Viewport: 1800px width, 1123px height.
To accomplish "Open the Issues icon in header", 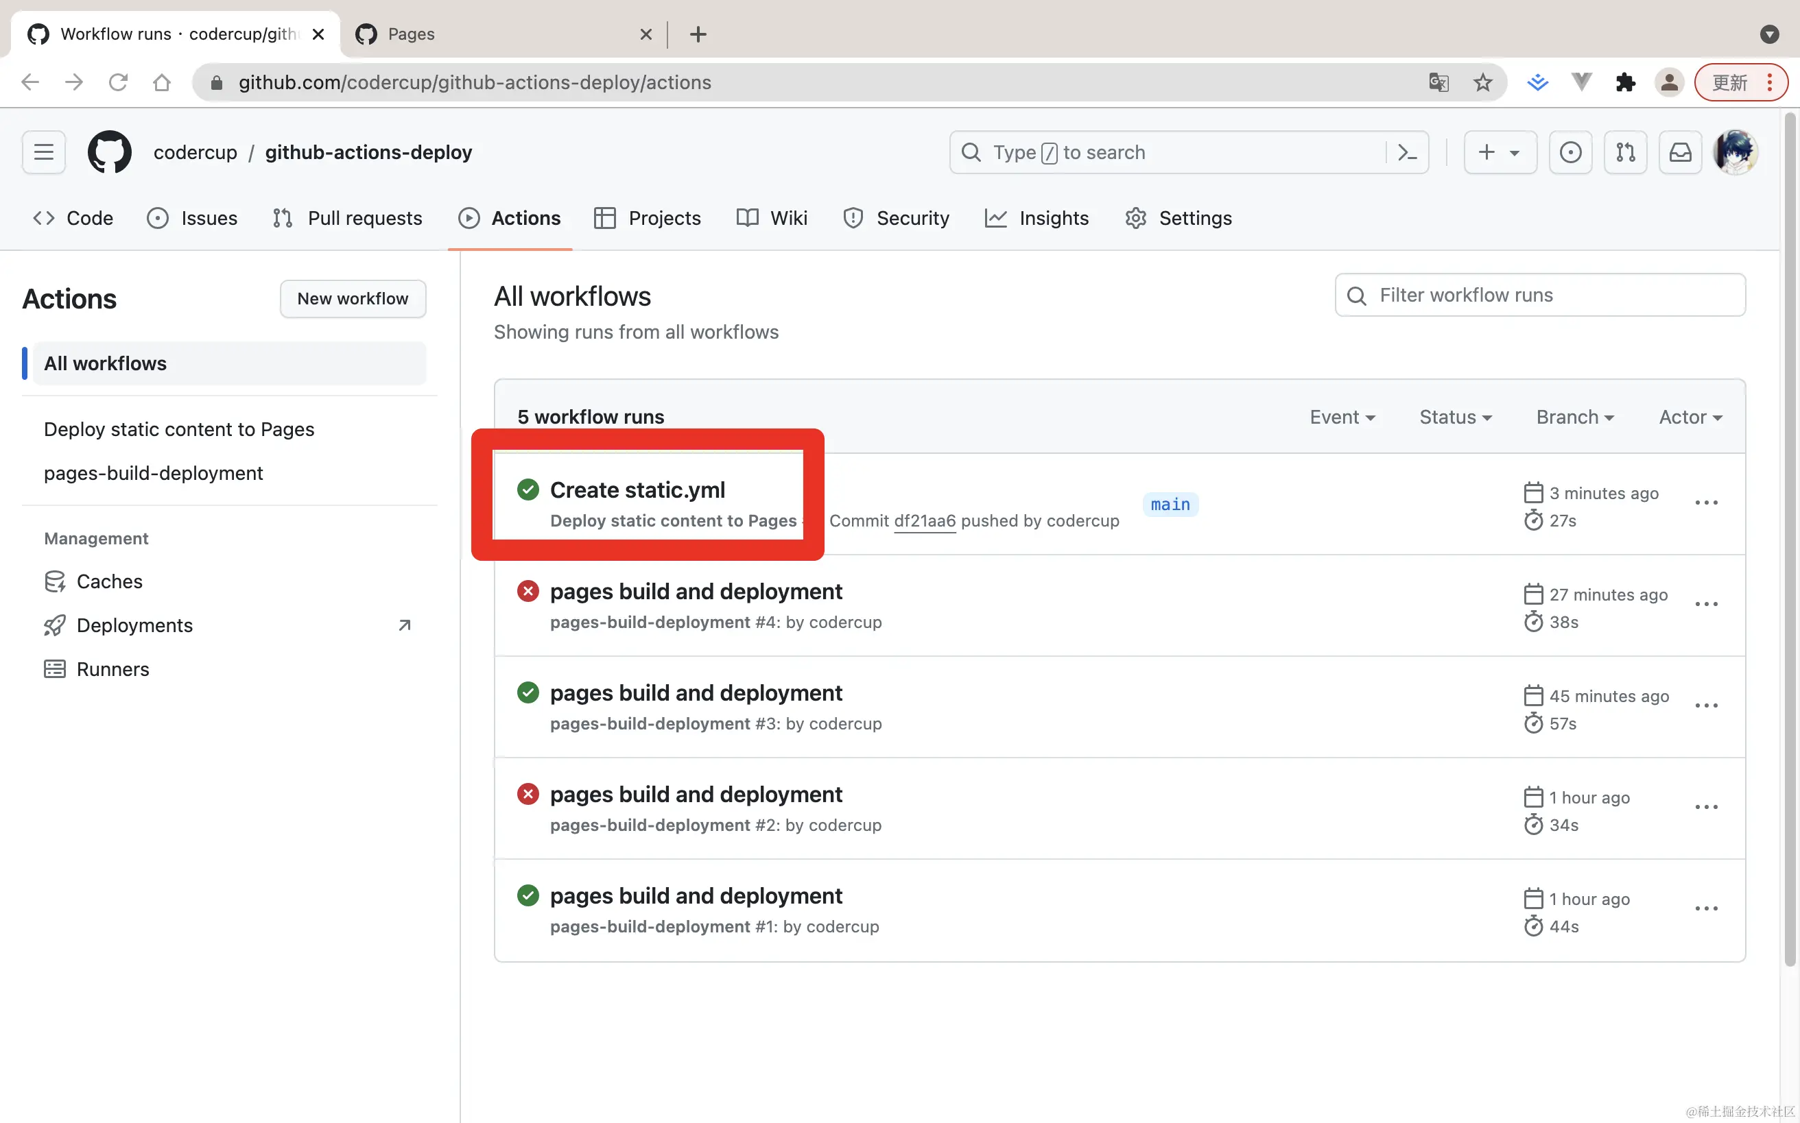I will (1570, 152).
